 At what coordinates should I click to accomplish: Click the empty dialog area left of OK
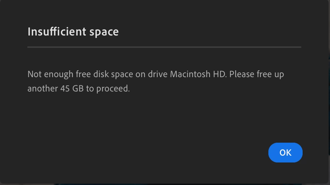[147, 153]
